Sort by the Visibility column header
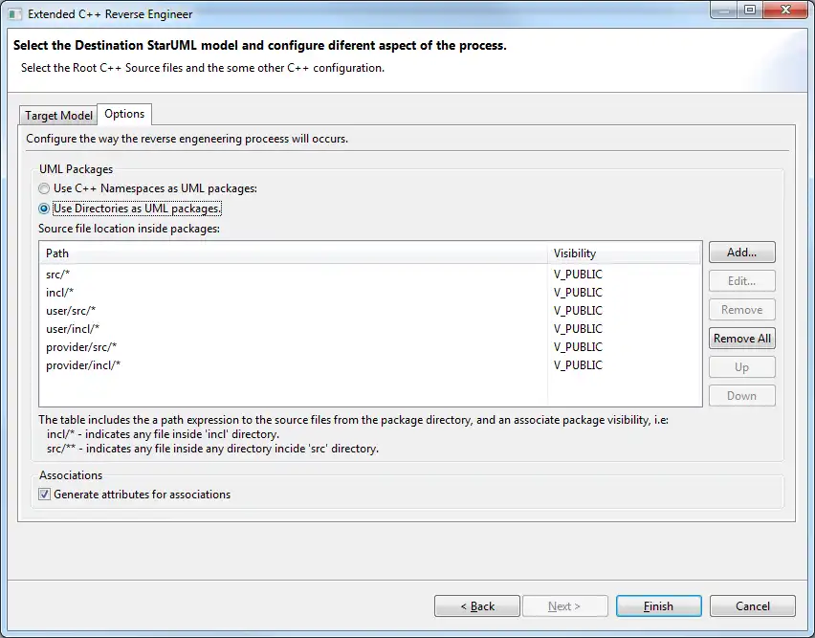The image size is (815, 638). pyautogui.click(x=624, y=253)
